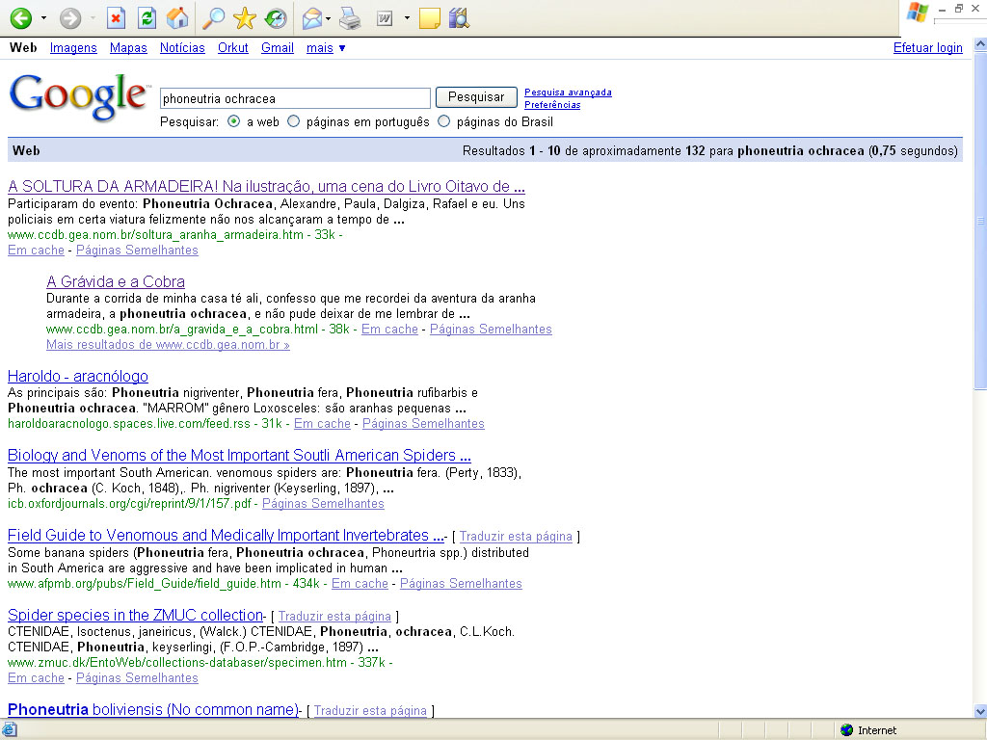Expand the Back button history dropdown
The image size is (987, 740).
43,18
